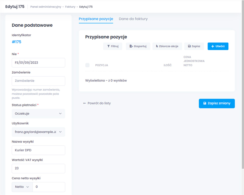The image size is (244, 195).
Task: Click the Zamówienie input field
Action: 38,81
